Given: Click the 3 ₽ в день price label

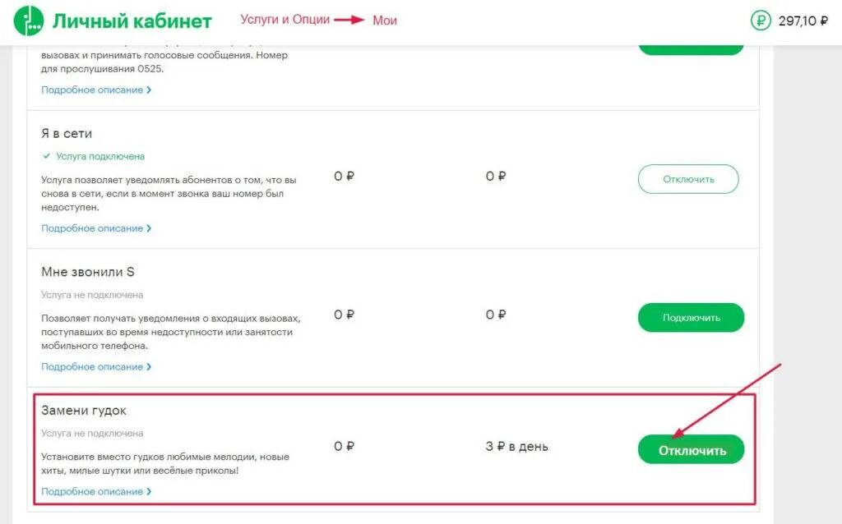Looking at the screenshot, I should [516, 446].
